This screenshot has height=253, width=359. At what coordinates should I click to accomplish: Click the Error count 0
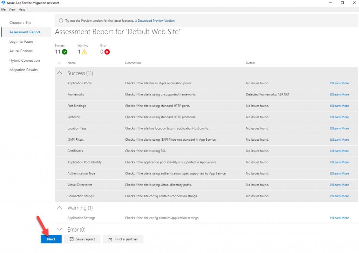point(102,52)
